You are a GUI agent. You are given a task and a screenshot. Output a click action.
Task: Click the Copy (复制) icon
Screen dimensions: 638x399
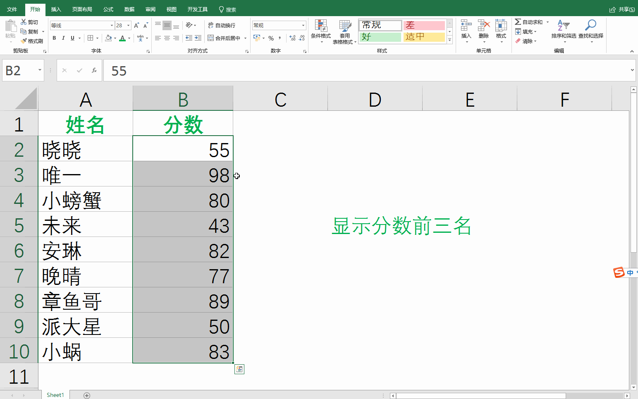tap(24, 31)
